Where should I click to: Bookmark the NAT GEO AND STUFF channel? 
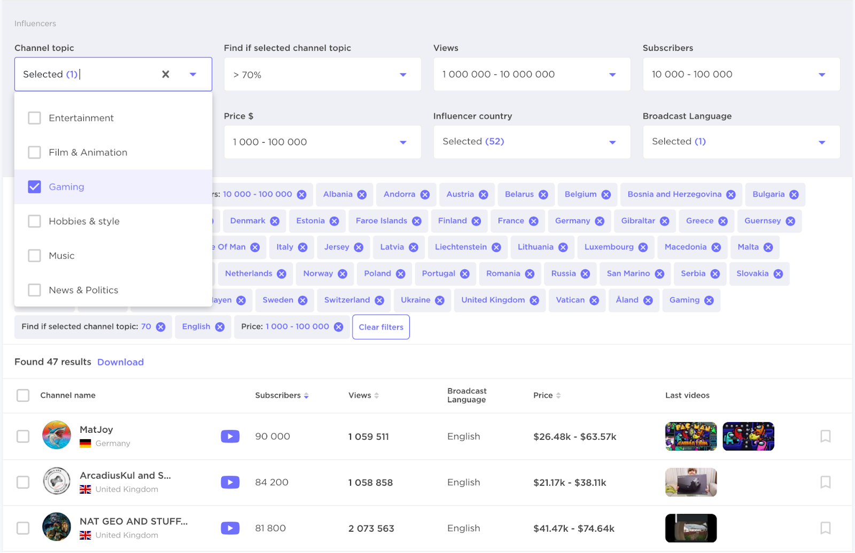(x=825, y=528)
